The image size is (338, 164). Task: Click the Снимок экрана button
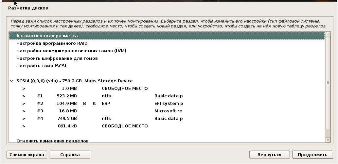[x=27, y=155]
